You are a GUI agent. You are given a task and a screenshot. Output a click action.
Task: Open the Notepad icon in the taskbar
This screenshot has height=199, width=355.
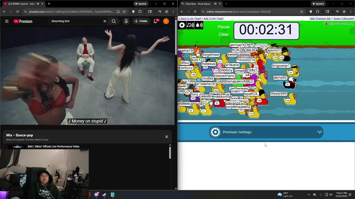(x=112, y=195)
